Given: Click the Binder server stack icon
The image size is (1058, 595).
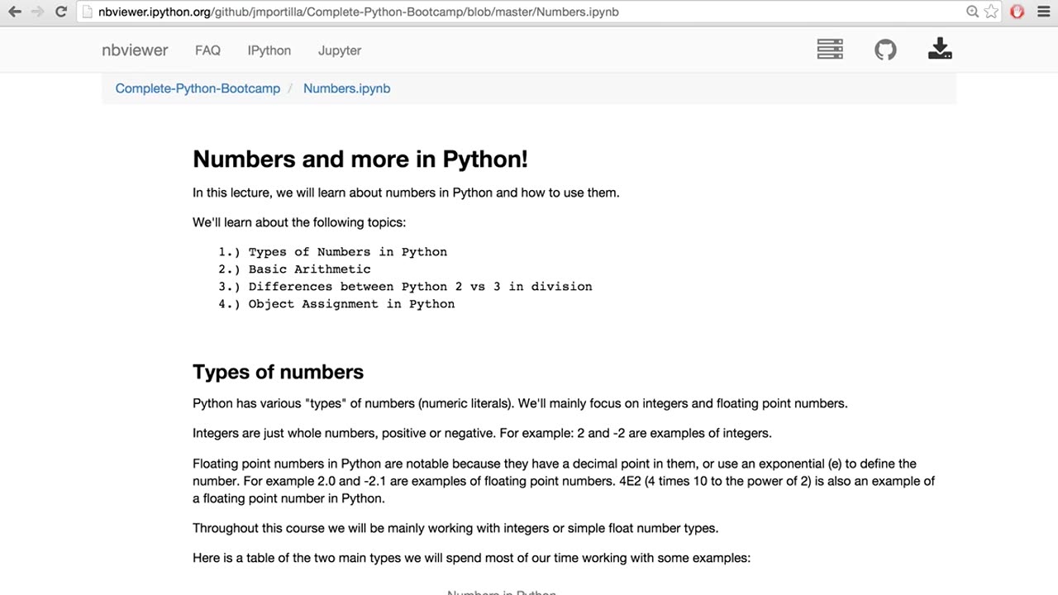Looking at the screenshot, I should (x=830, y=50).
